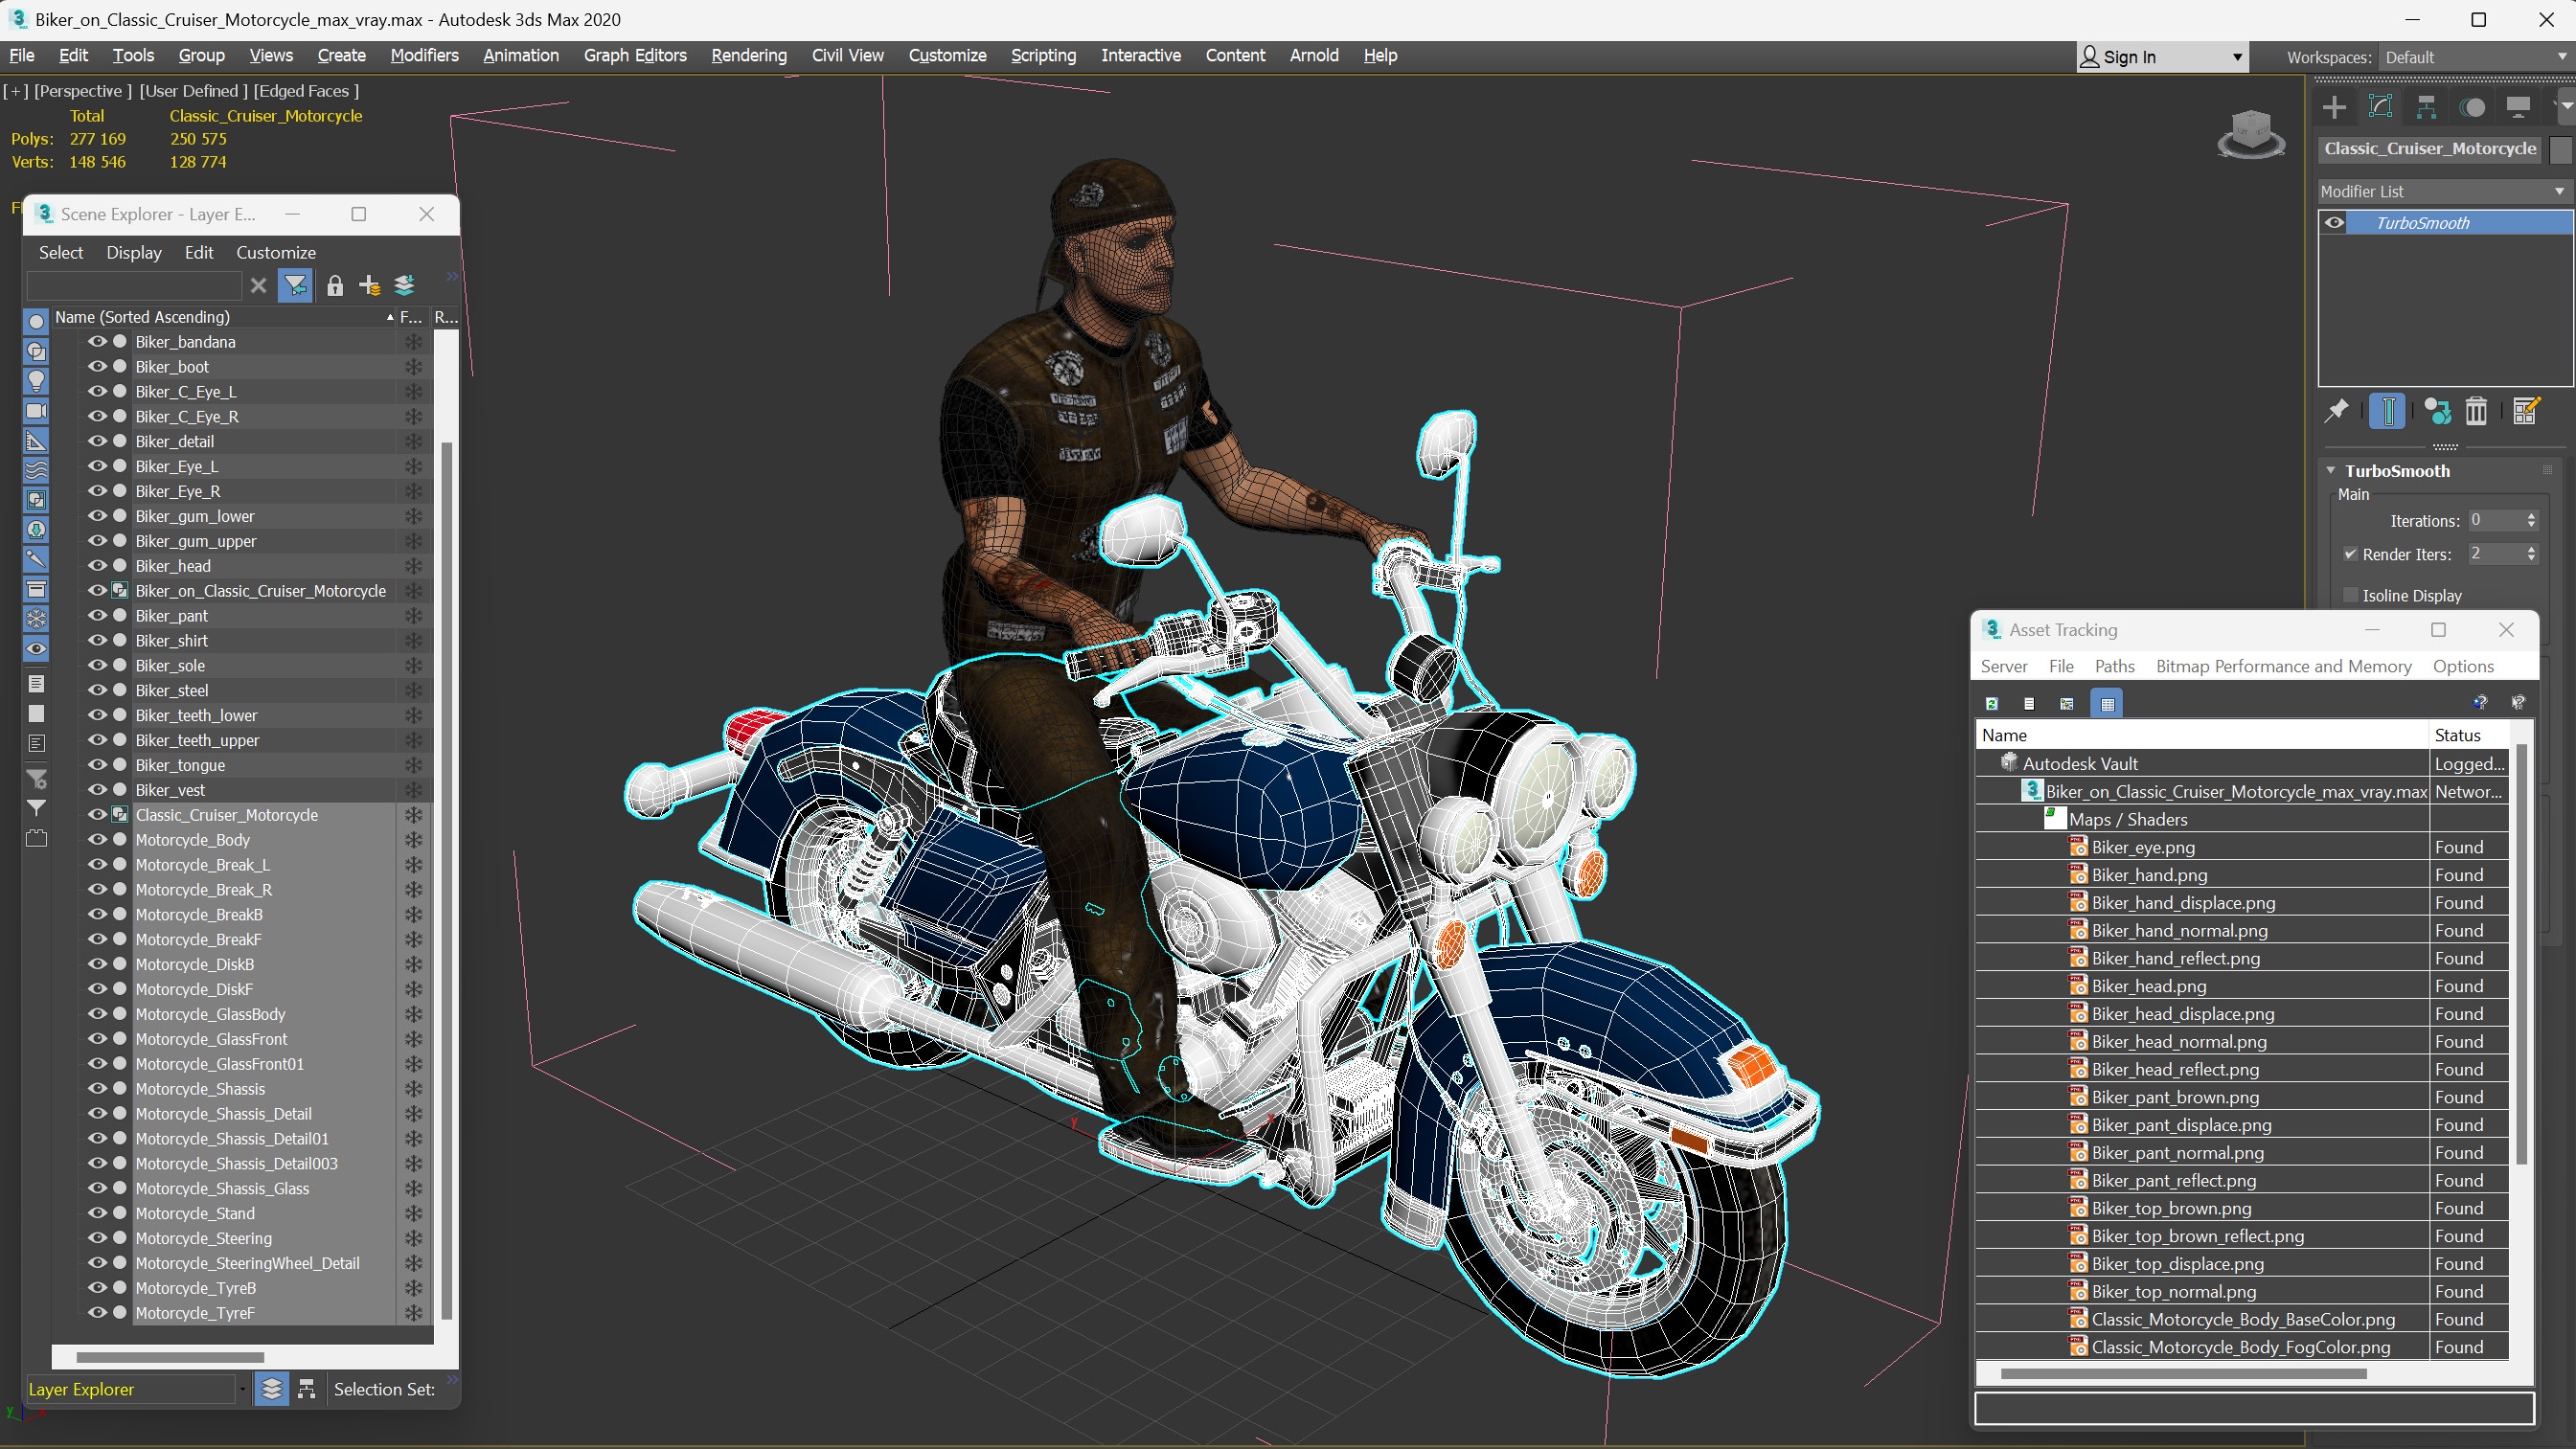Toggle visibility of Biker_vest layer
2576x1449 pixels.
point(96,789)
